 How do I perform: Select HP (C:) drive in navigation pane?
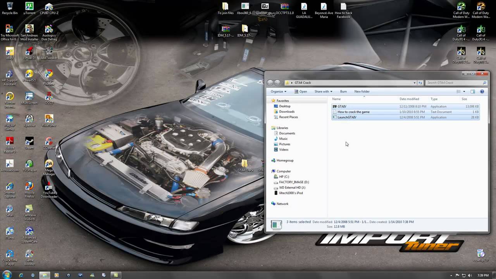[x=284, y=177]
